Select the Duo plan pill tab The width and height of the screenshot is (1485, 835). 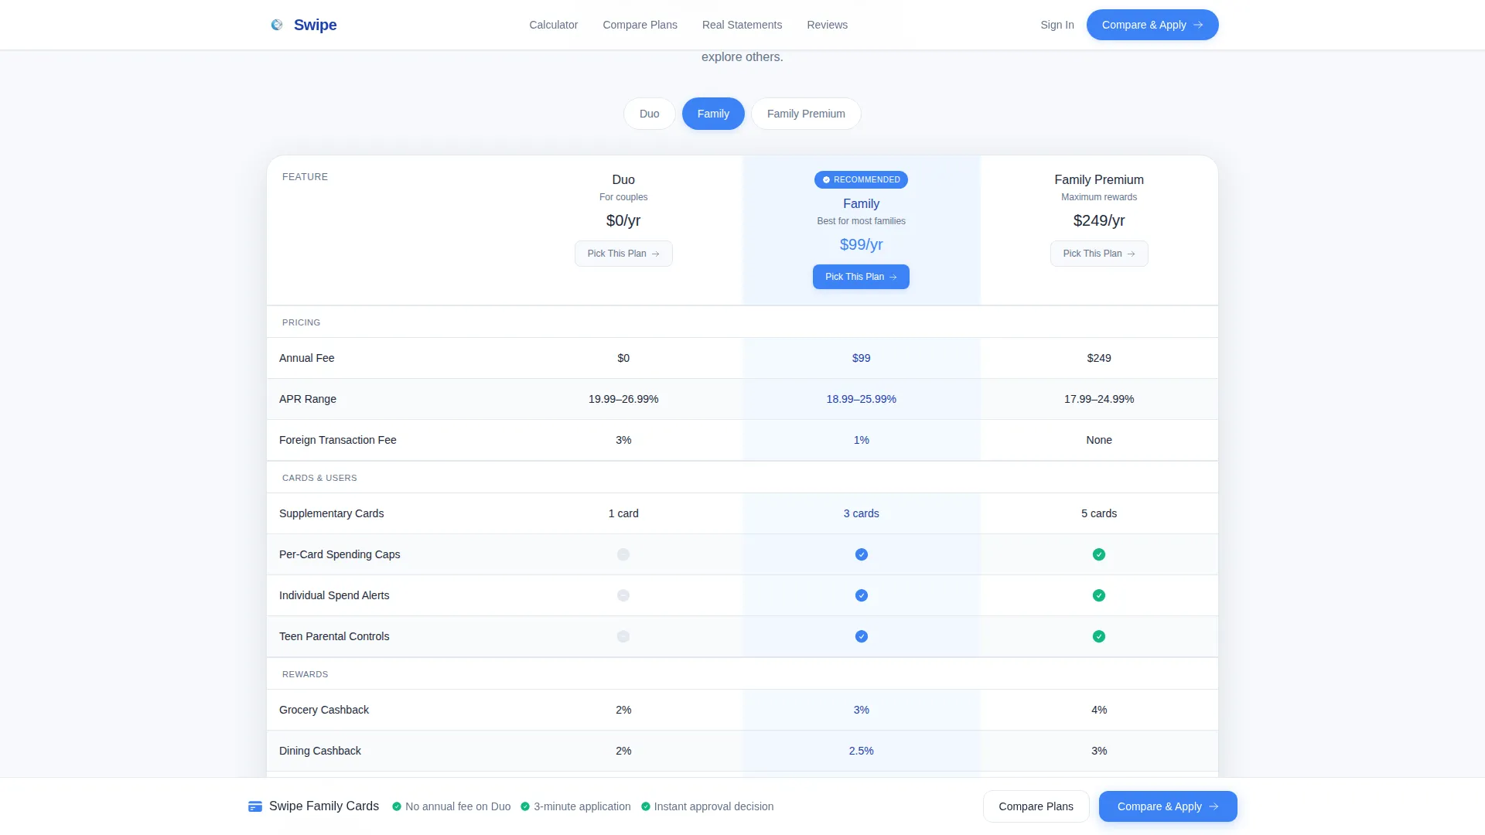(649, 114)
